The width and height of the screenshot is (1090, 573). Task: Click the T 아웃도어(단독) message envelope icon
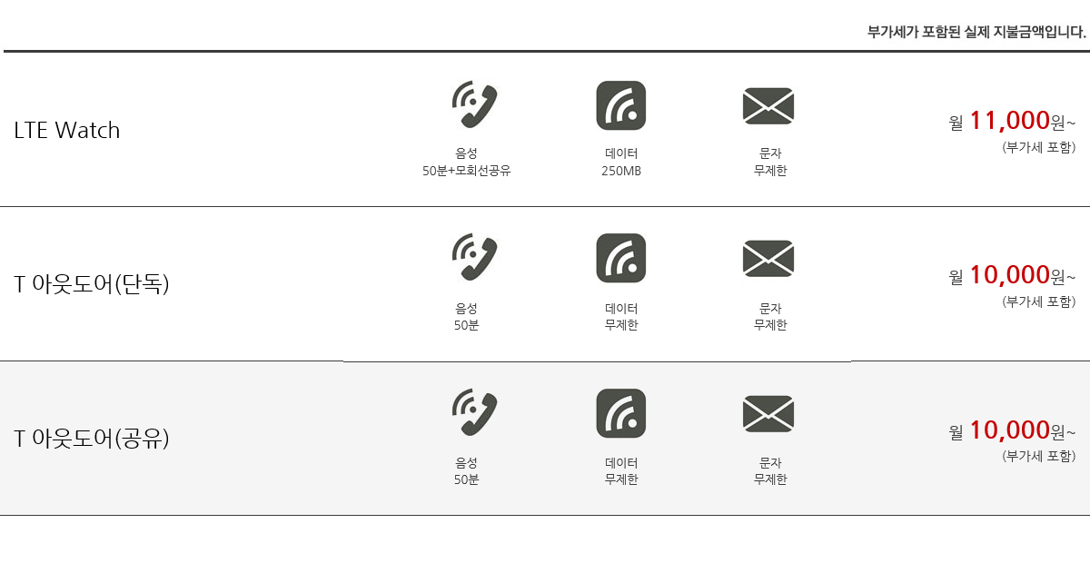point(768,259)
